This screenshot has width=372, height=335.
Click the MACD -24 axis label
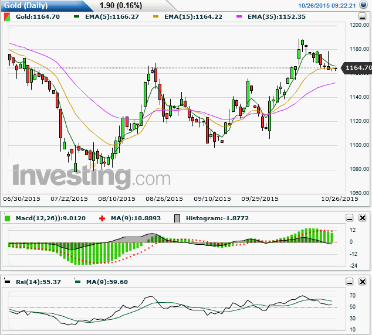353,266
